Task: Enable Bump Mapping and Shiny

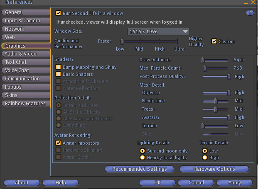Action: [x=59, y=67]
